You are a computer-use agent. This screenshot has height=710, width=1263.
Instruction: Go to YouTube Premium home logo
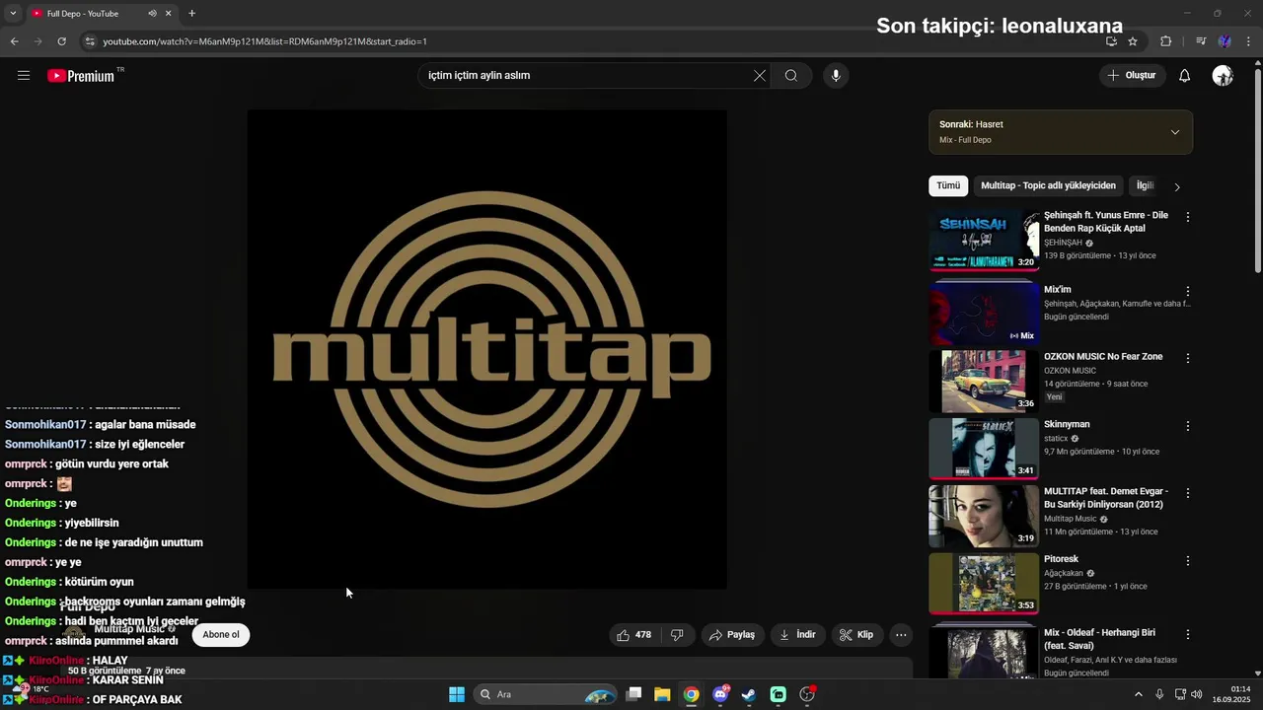[81, 76]
